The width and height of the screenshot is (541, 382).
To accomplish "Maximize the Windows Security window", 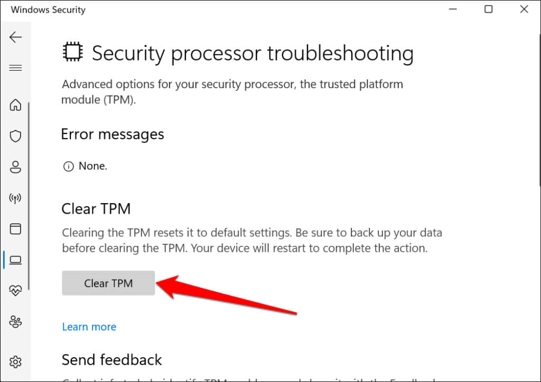I will 489,9.
